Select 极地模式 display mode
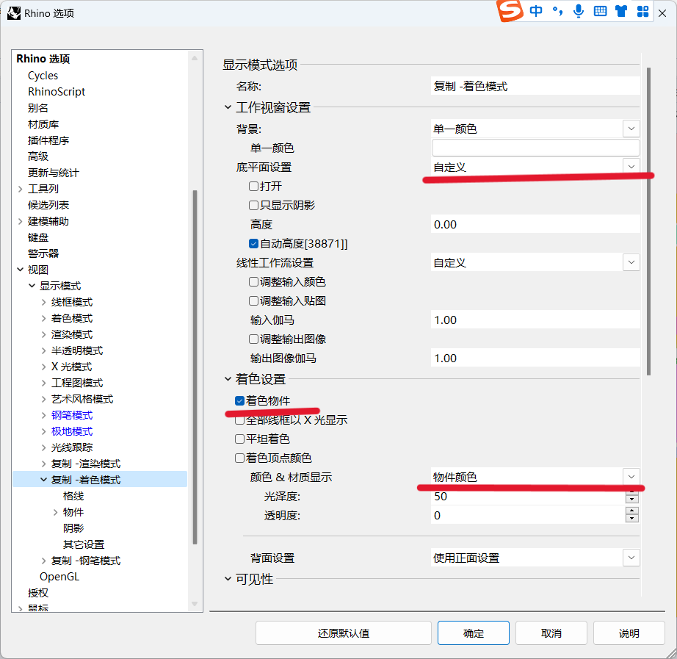 tap(72, 431)
